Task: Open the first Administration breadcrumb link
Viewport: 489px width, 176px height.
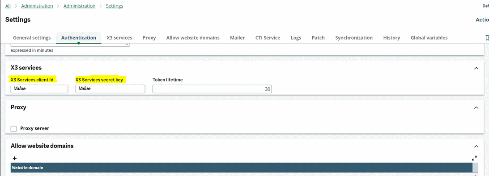Action: (x=37, y=6)
